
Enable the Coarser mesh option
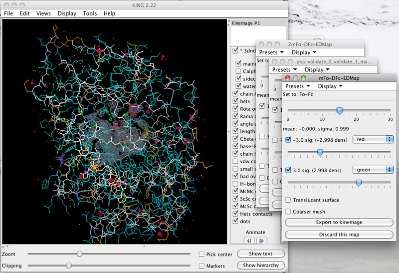click(x=289, y=212)
